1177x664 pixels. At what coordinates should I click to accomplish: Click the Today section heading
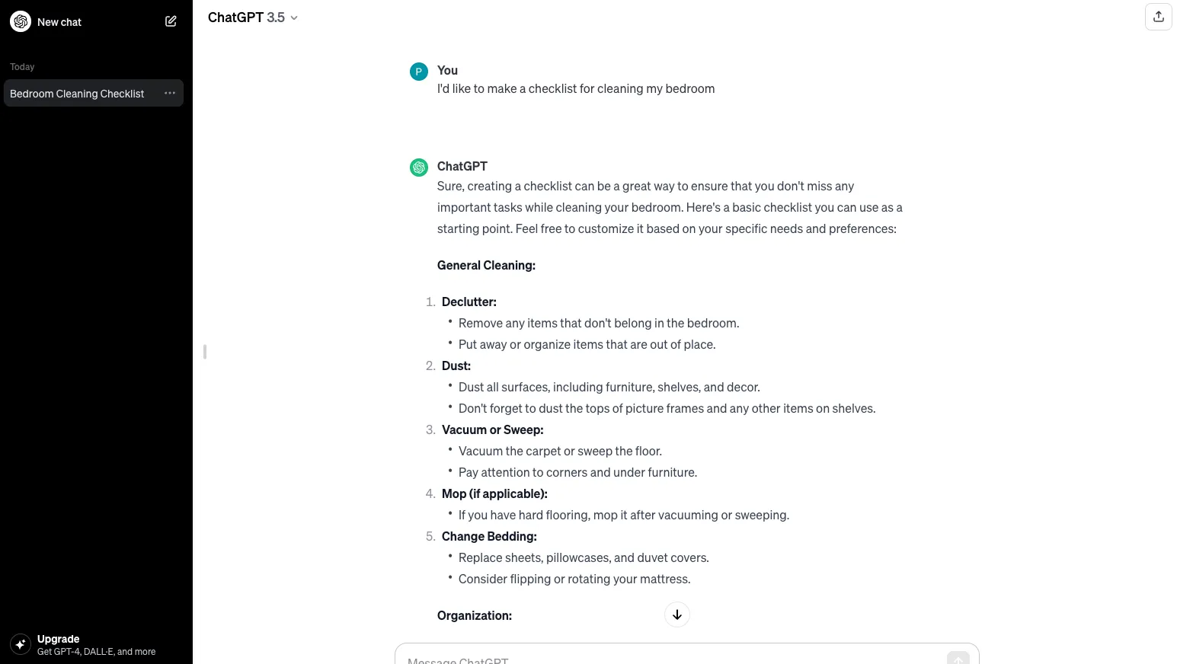[x=22, y=67]
